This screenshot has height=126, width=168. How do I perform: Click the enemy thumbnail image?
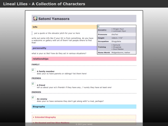pos(34,98)
